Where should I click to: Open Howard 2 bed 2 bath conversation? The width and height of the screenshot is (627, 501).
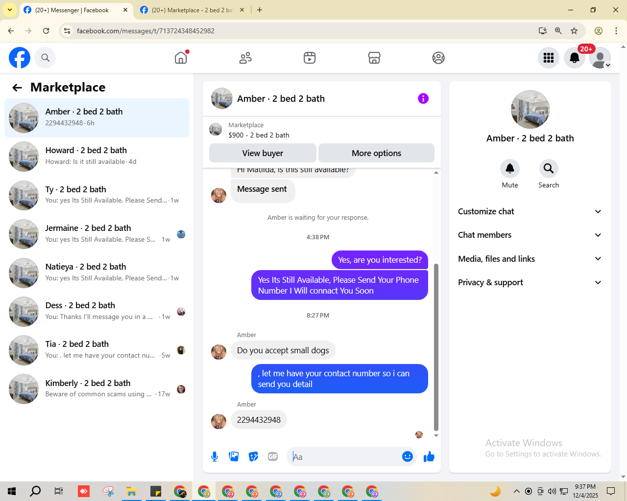click(97, 157)
